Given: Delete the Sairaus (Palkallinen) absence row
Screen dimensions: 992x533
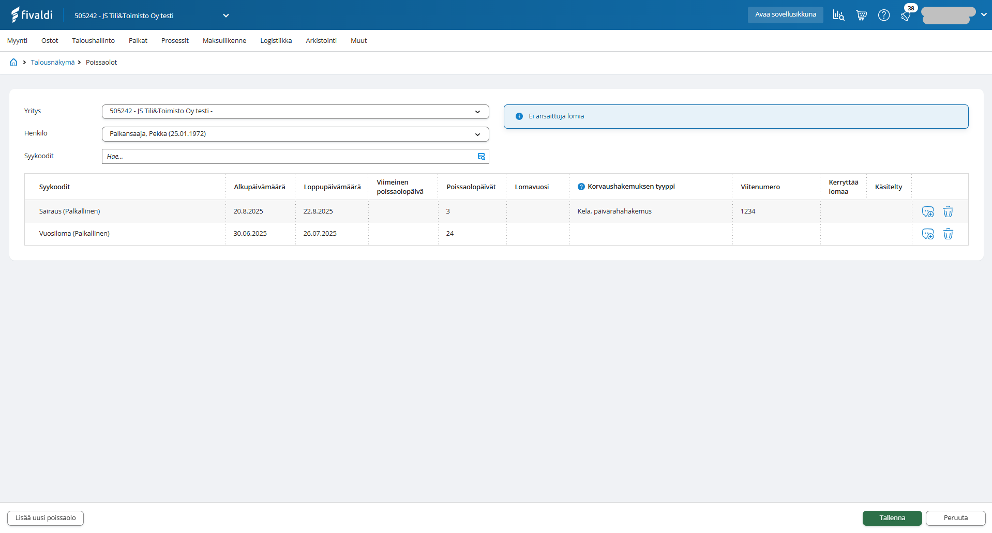Looking at the screenshot, I should (x=948, y=211).
